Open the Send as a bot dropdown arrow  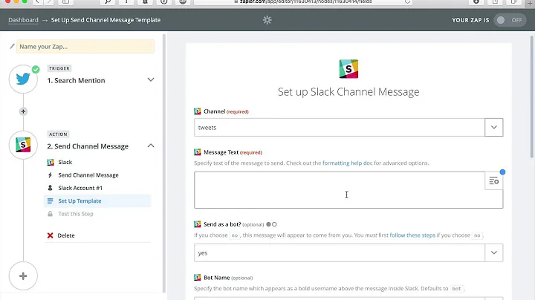493,252
